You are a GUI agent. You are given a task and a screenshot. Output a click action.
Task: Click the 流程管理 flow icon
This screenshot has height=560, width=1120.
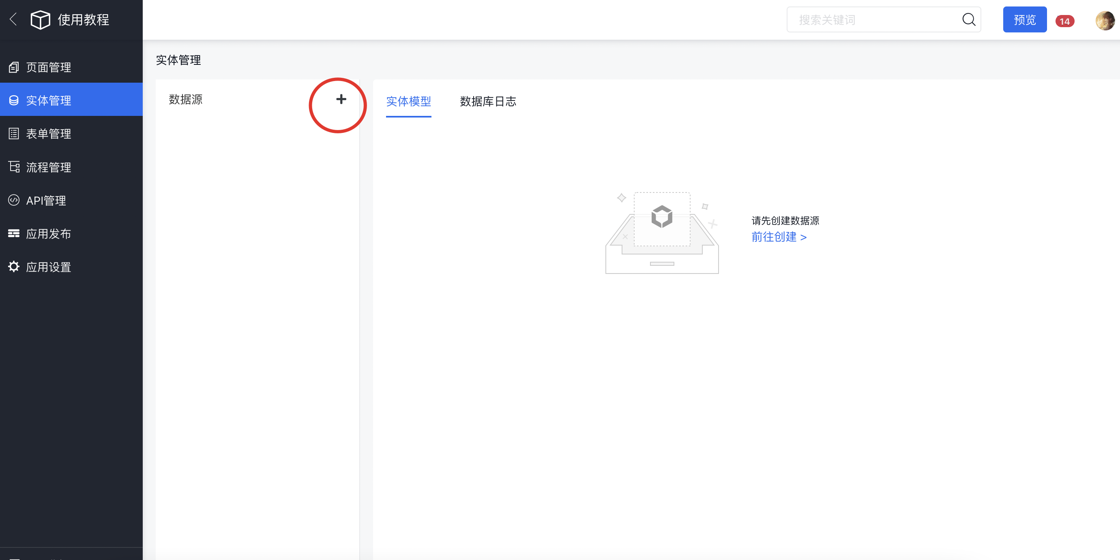14,167
